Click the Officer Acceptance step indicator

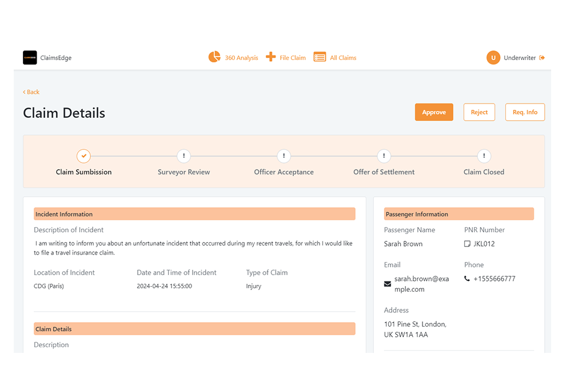coord(284,156)
